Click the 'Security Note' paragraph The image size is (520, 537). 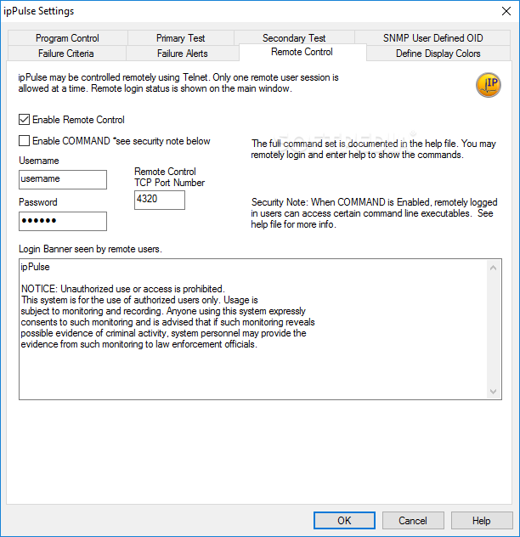click(374, 213)
